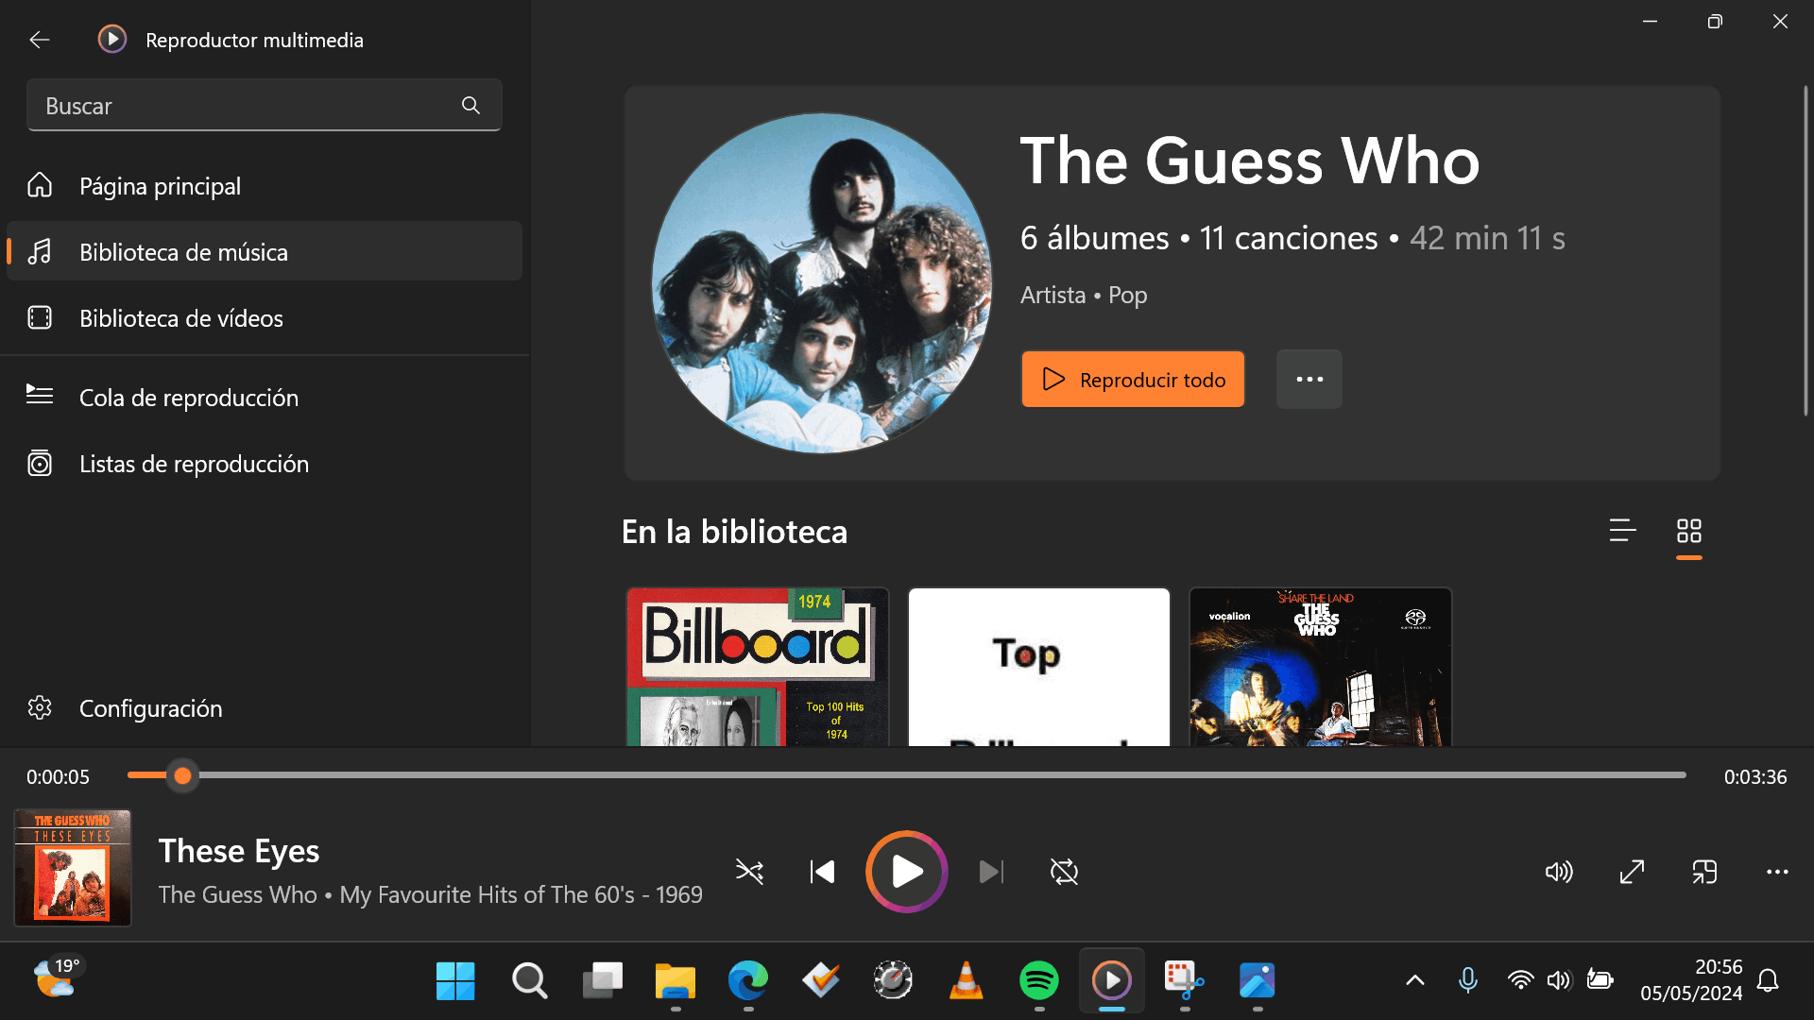Click The Guess Who artist photo
1814x1020 pixels.
click(822, 283)
